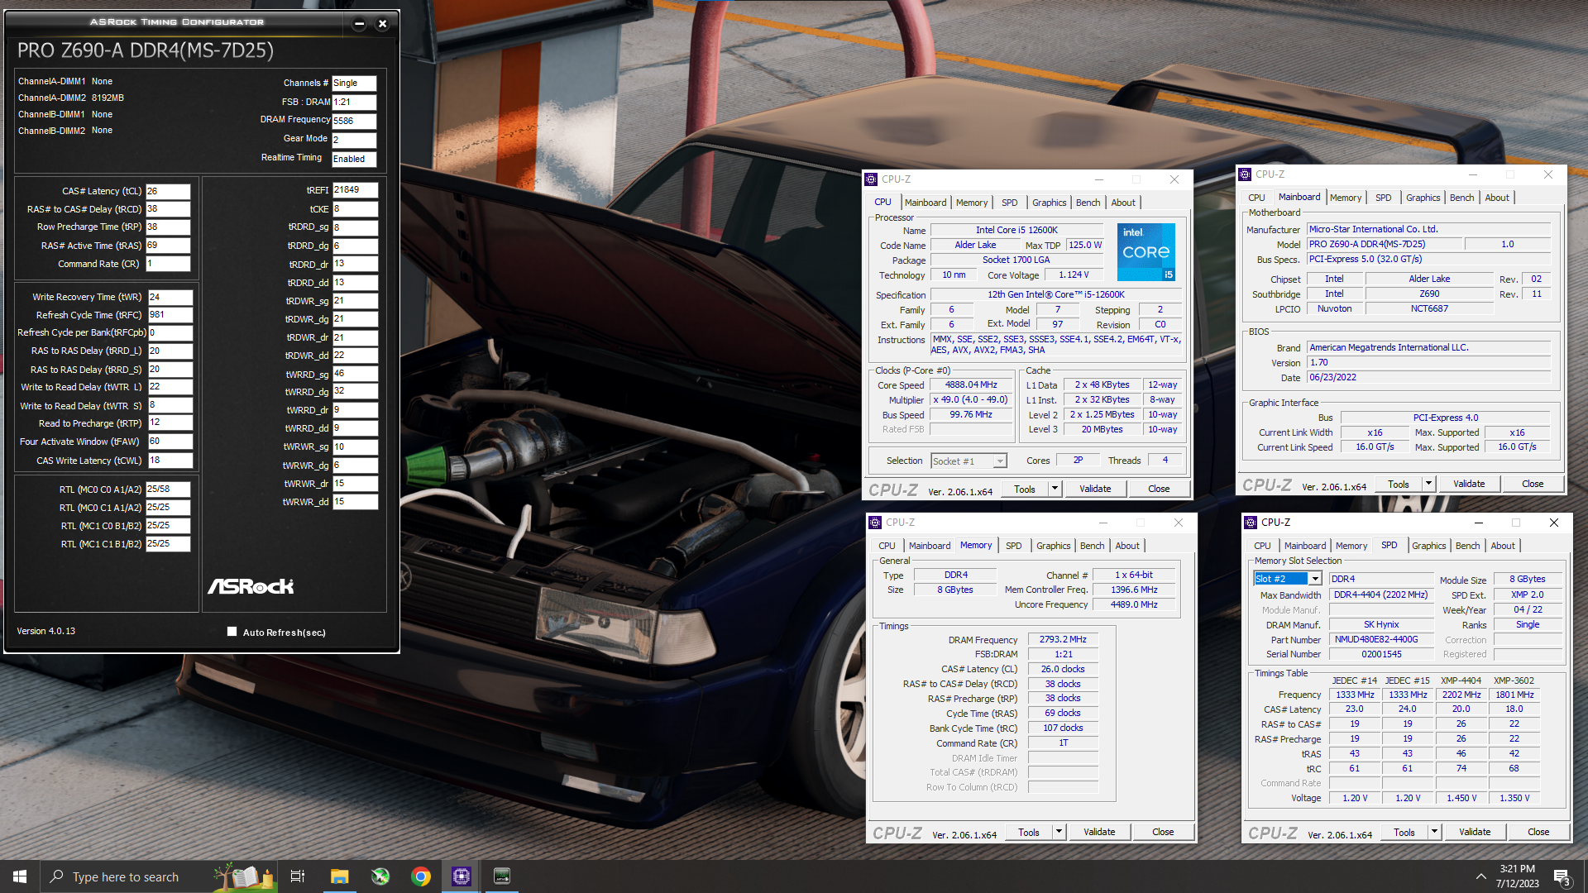The image size is (1588, 893).
Task: Open the Timing Configurator taskbar icon
Action: tap(502, 876)
